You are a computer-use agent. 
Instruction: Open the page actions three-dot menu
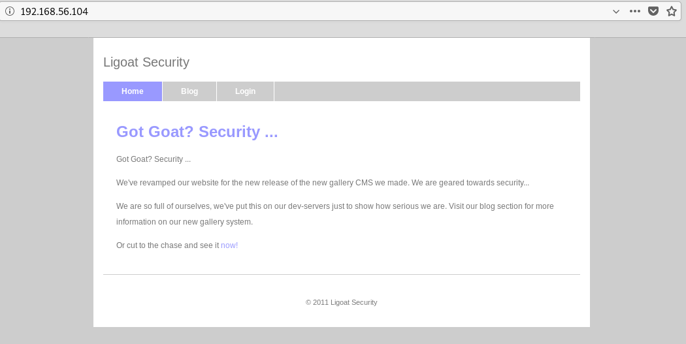[x=634, y=11]
